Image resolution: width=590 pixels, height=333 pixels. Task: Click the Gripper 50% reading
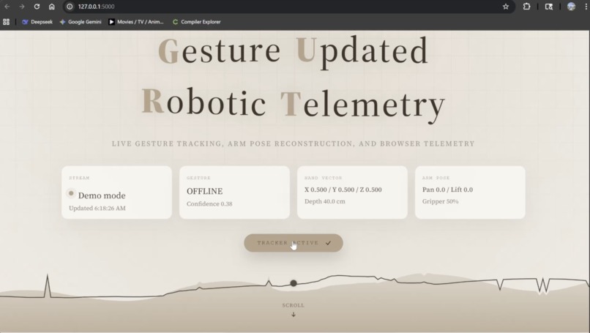click(440, 201)
